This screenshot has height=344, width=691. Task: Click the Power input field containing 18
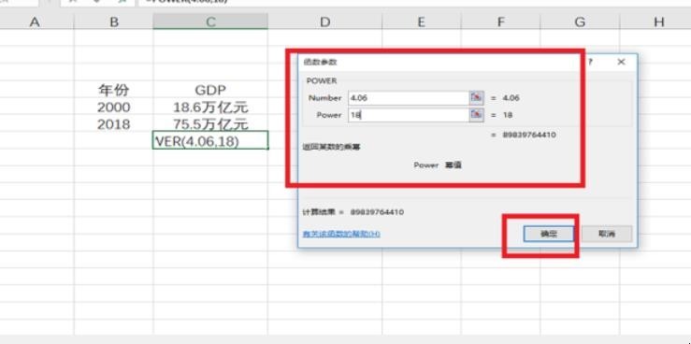(408, 115)
